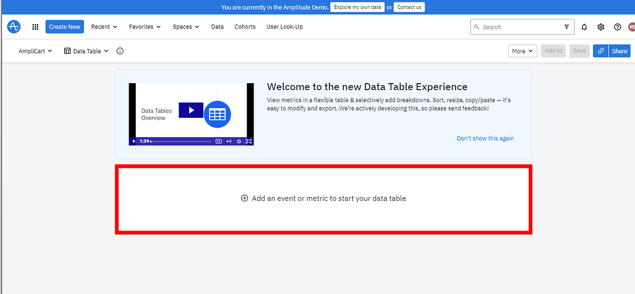Copy link with the chain icon button
Viewport: 635px width, 294px height.
pyautogui.click(x=601, y=51)
